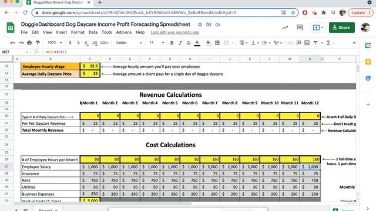The width and height of the screenshot is (376, 211).
Task: Open the functions sigma icon
Action: pyautogui.click(x=328, y=43)
